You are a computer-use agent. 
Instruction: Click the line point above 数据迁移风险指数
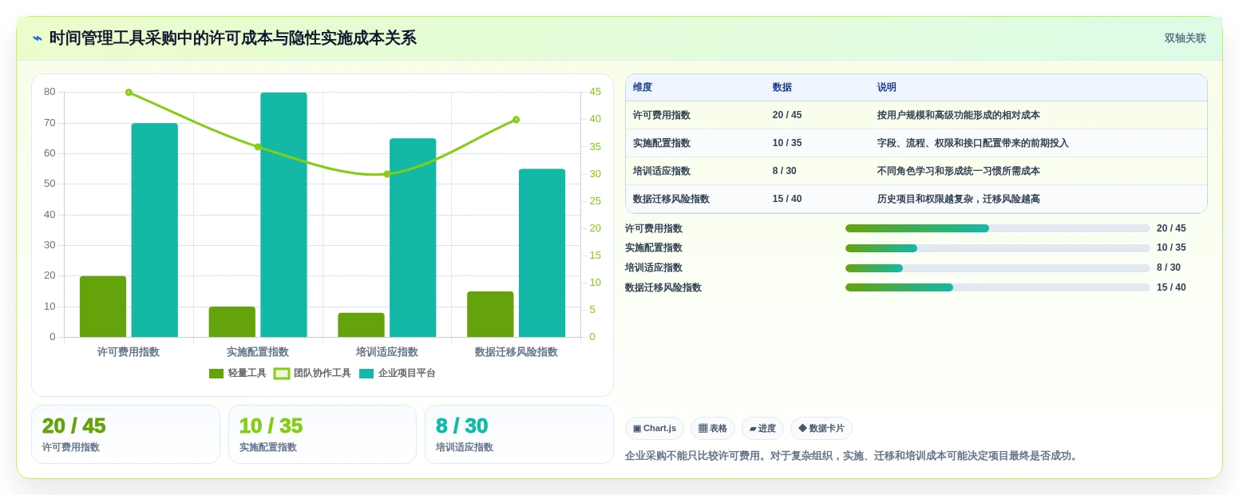click(x=516, y=120)
